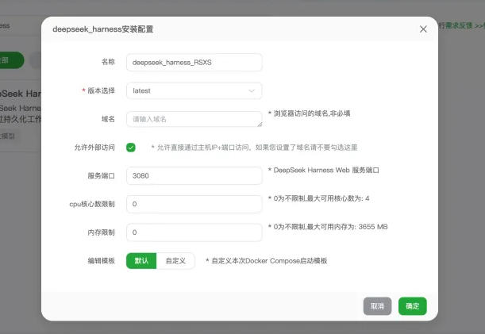The image size is (485, 334).
Task: Expand the version dropdown chevron arrow
Action: point(252,91)
